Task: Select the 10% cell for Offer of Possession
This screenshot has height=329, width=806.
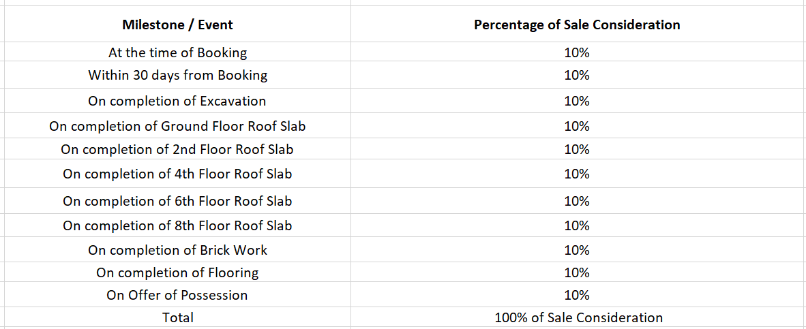Action: click(x=578, y=295)
